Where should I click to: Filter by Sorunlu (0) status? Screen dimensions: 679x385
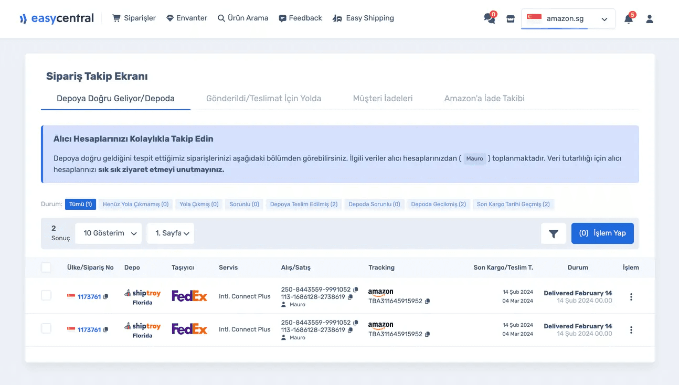click(x=244, y=204)
